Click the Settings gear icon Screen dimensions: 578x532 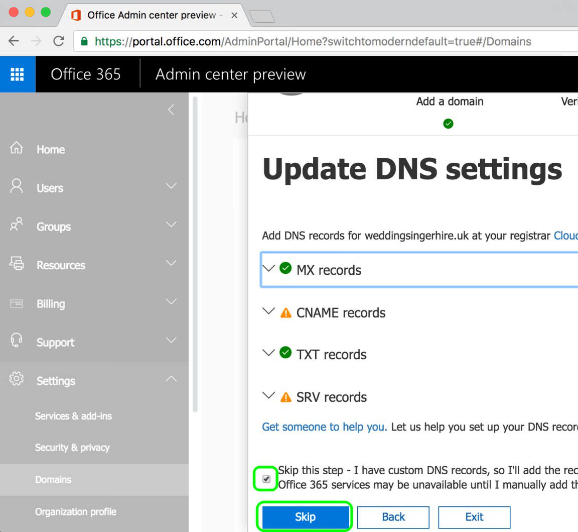pyautogui.click(x=16, y=379)
